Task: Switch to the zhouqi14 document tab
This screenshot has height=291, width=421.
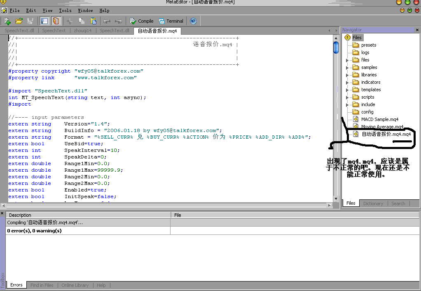Action: tap(83, 31)
